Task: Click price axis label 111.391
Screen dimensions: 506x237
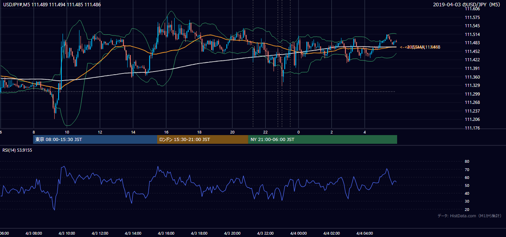Action: [x=472, y=68]
